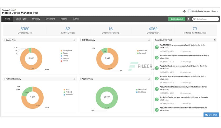Toggle Windows legend entry in Platform Summary
This screenshot has height=128, width=221.
68,95
